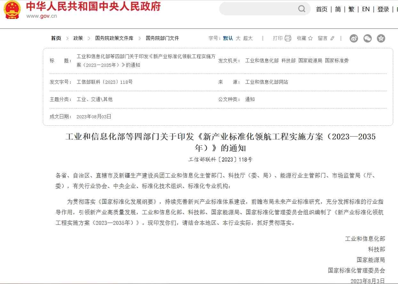Open 国务院政策文件库 breadcrumb
The image size is (398, 284).
114,38
